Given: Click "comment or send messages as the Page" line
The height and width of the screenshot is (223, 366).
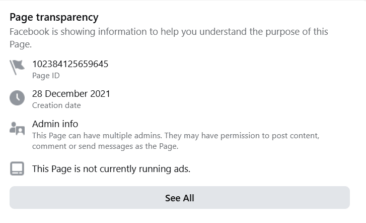Looking at the screenshot, I should (x=105, y=146).
